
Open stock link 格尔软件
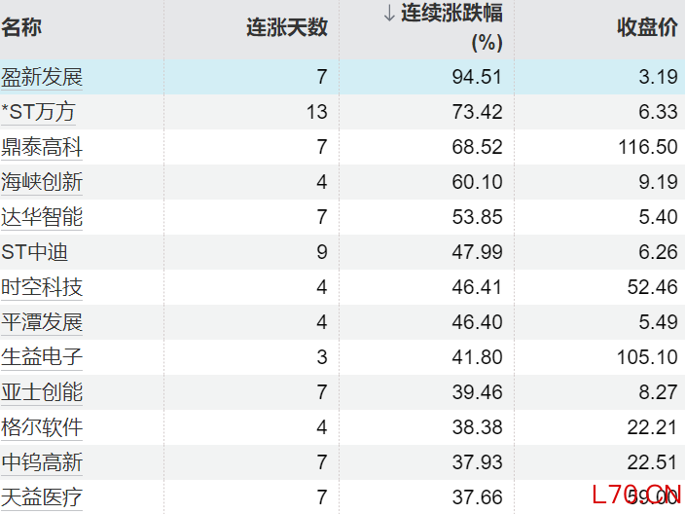pyautogui.click(x=42, y=427)
